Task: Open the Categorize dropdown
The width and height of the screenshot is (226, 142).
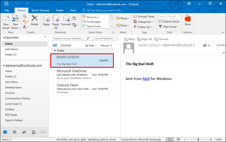Action: point(143,22)
